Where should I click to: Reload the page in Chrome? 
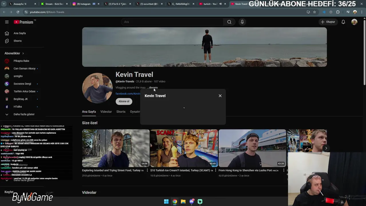(18, 12)
